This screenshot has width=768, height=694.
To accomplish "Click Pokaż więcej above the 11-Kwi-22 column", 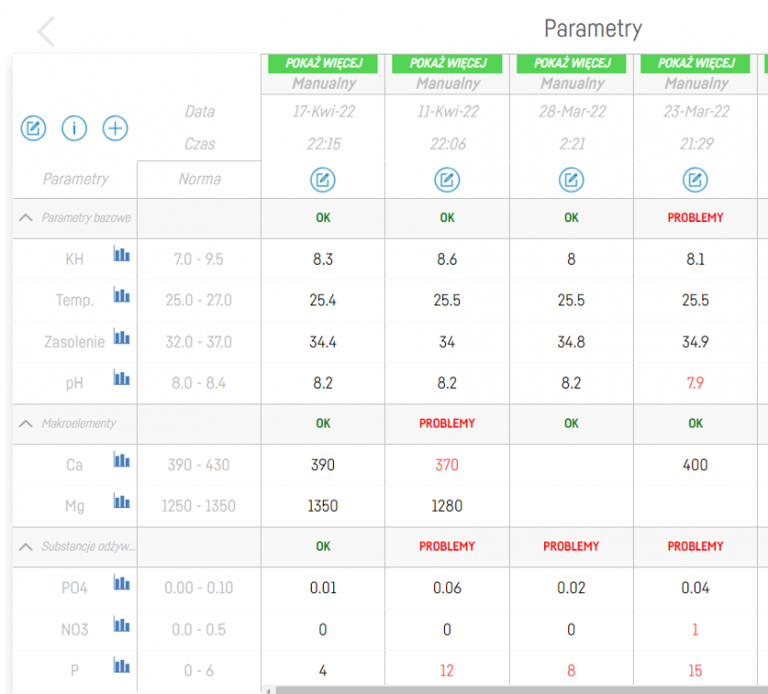I will (447, 63).
